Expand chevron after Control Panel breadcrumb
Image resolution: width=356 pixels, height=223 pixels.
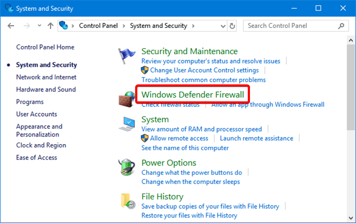[x=124, y=26]
